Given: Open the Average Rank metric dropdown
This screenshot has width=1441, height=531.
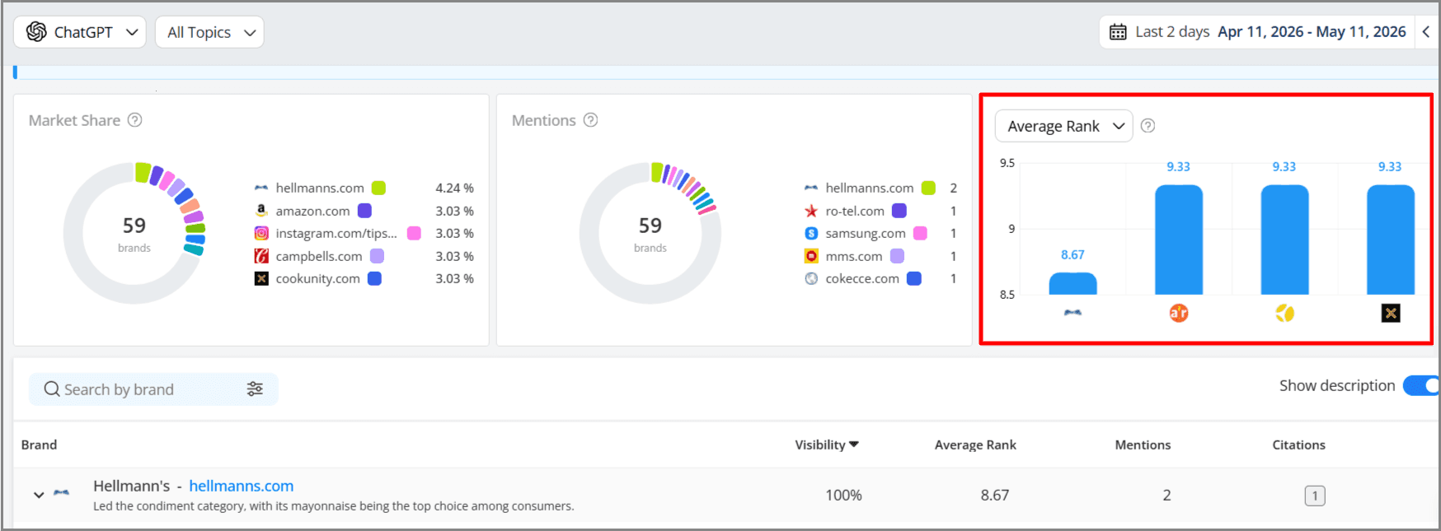Looking at the screenshot, I should click(1064, 126).
